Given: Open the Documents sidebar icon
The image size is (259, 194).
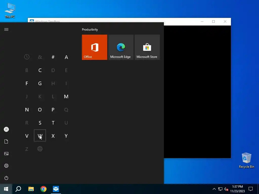Looking at the screenshot, I should pyautogui.click(x=6, y=141).
